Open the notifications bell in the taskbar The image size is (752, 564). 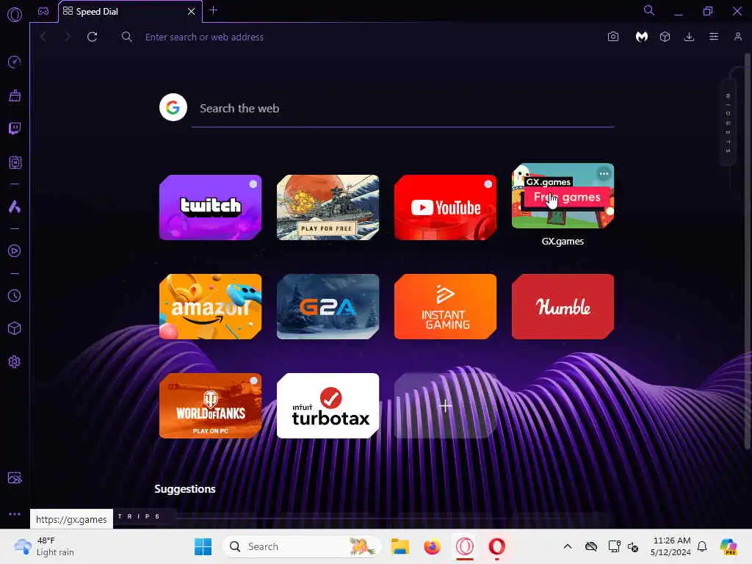(x=702, y=546)
